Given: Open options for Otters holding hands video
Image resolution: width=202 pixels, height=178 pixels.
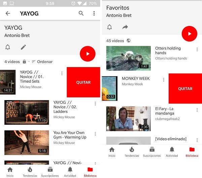Looking at the screenshot, I should click(x=197, y=50).
